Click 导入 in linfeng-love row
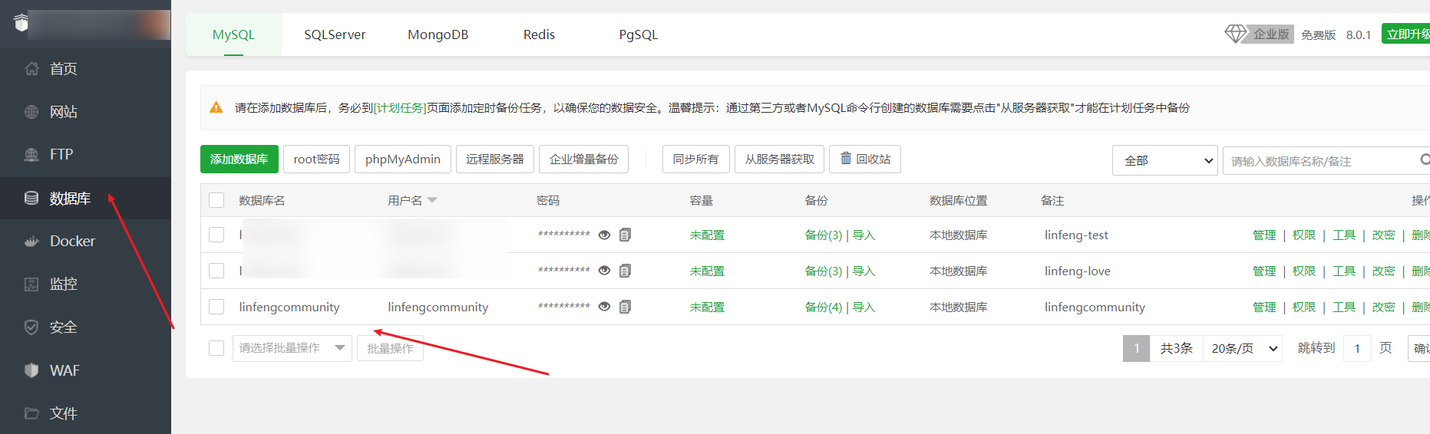 click(864, 271)
